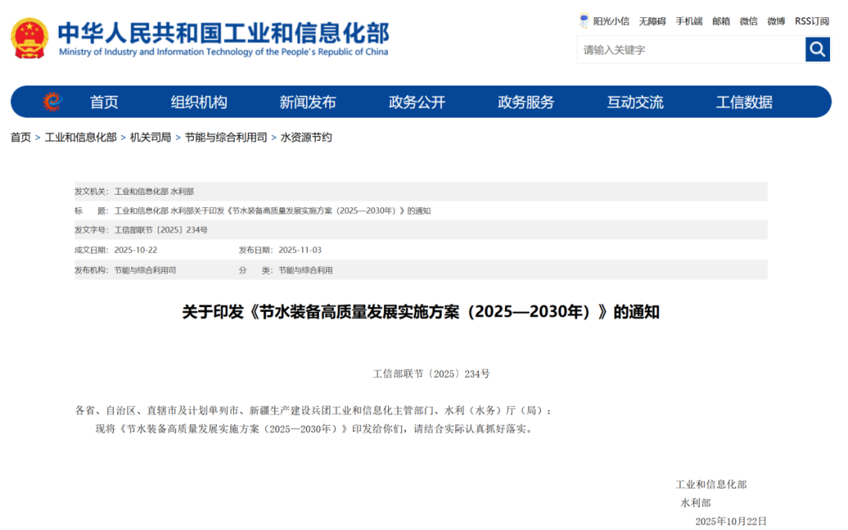
Task: Open the 工信数据 navigation item
Action: [x=744, y=102]
